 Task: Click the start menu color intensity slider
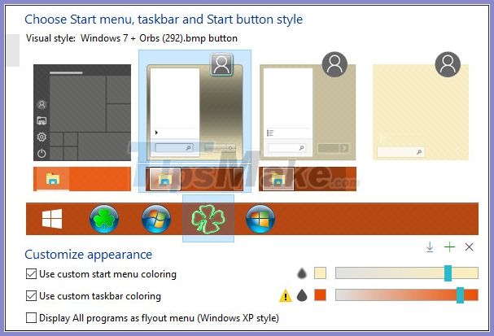pos(407,273)
